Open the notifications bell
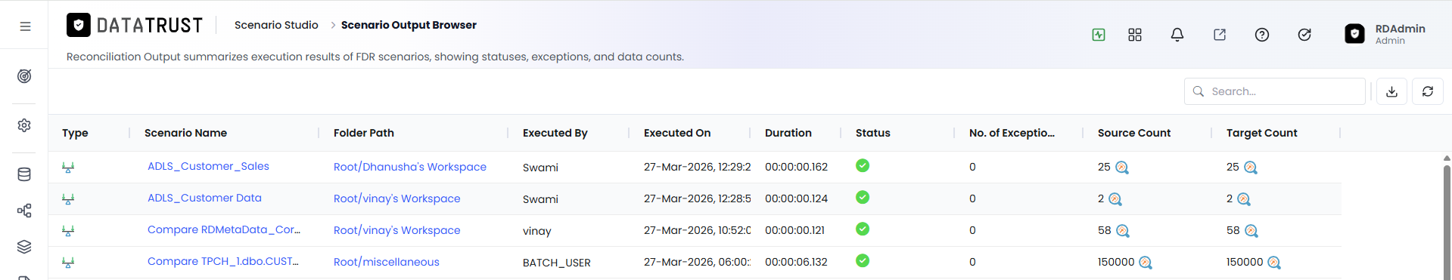 pyautogui.click(x=1177, y=35)
